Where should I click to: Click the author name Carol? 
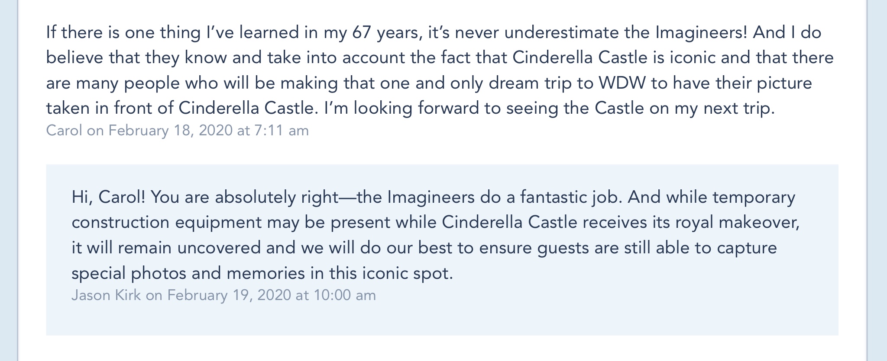pyautogui.click(x=64, y=131)
